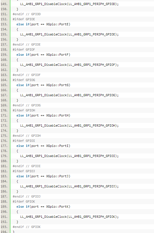Viewport: 154px width, 233px height.
Task: Click the LL_AHB1_GRP1_PERIPH_GPIOJ call line
Action: [x=69, y=186]
